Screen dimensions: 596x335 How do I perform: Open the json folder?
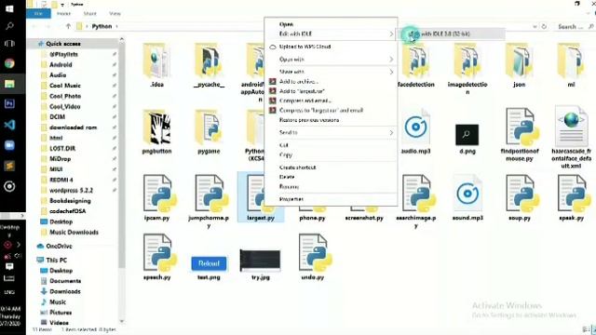point(520,65)
